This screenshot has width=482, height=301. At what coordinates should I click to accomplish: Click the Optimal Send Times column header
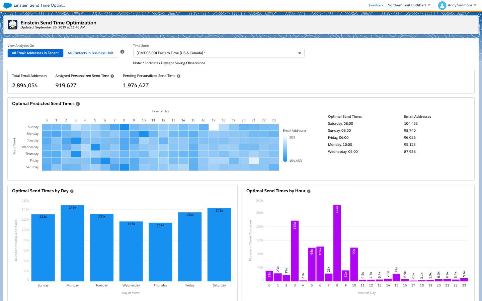[x=345, y=117]
